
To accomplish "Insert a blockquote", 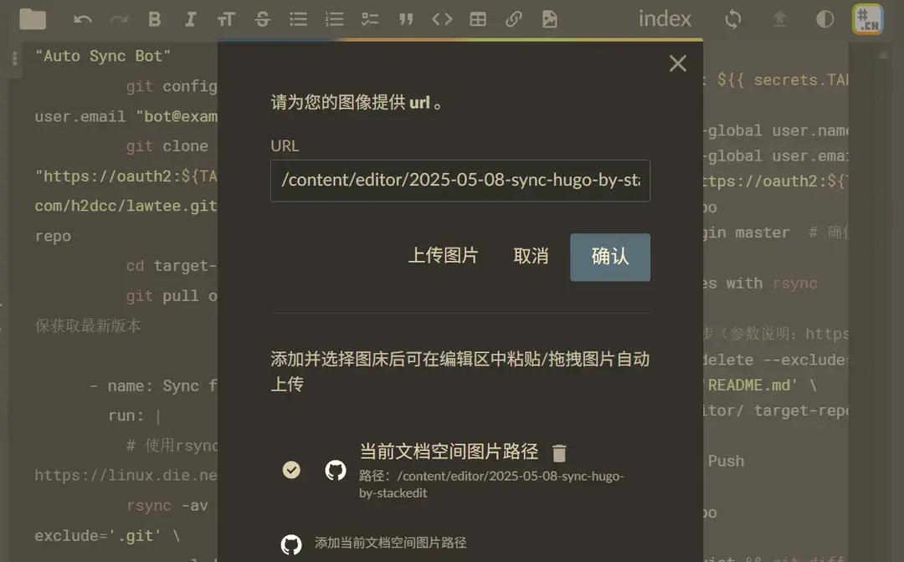I will 406,18.
